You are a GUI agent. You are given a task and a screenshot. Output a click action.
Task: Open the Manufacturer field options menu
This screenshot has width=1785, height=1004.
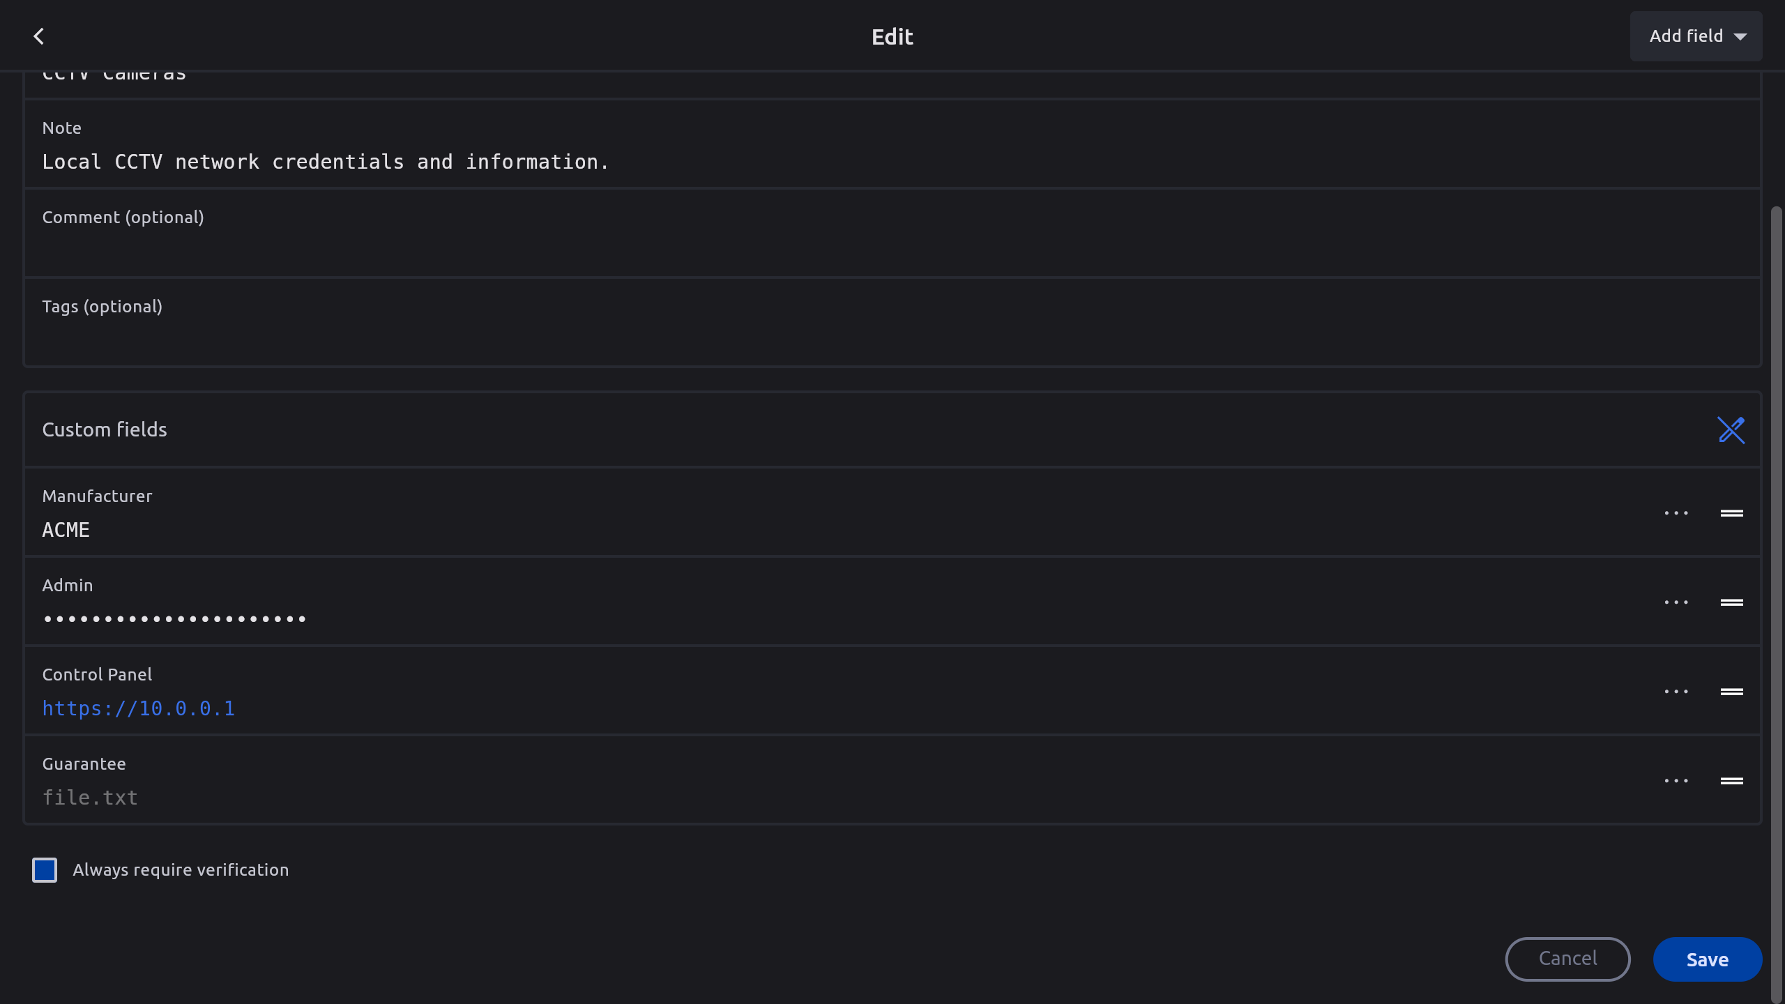tap(1676, 513)
